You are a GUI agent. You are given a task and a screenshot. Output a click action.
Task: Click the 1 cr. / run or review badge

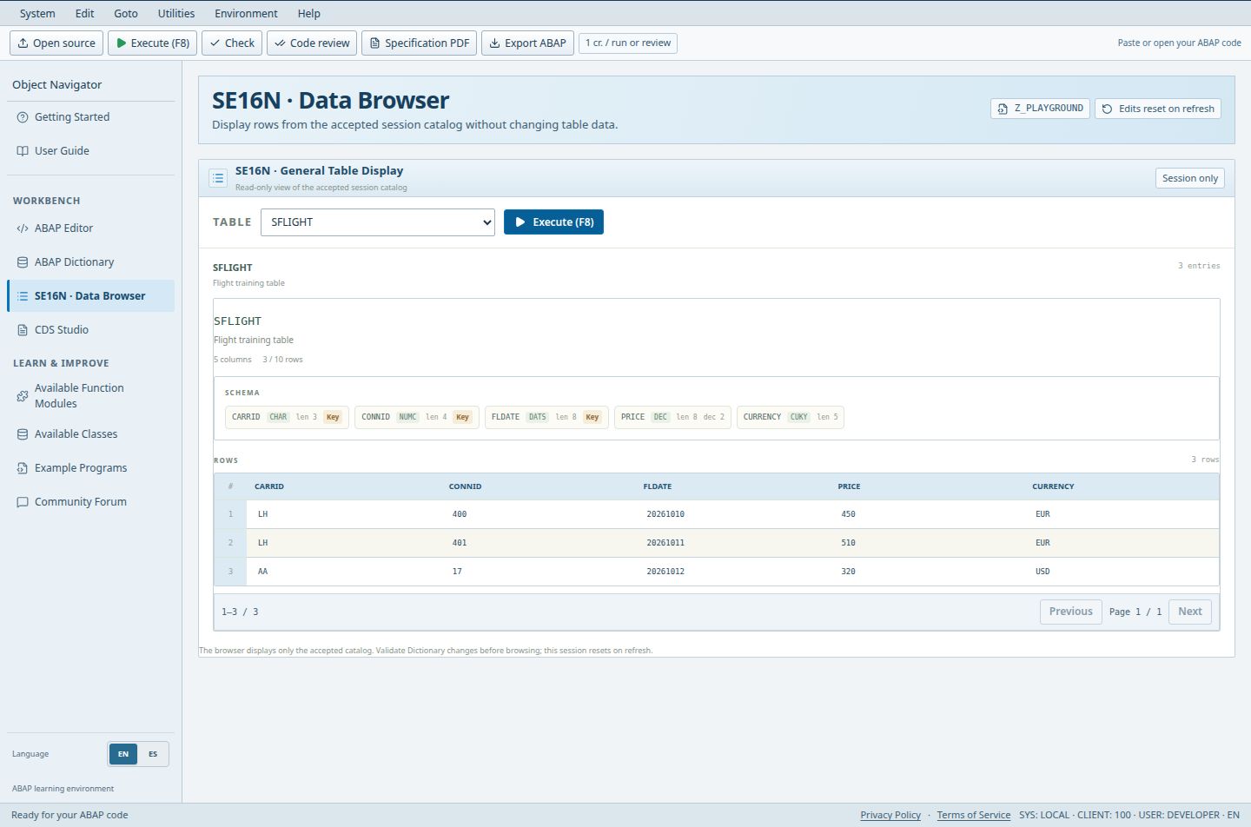(628, 43)
